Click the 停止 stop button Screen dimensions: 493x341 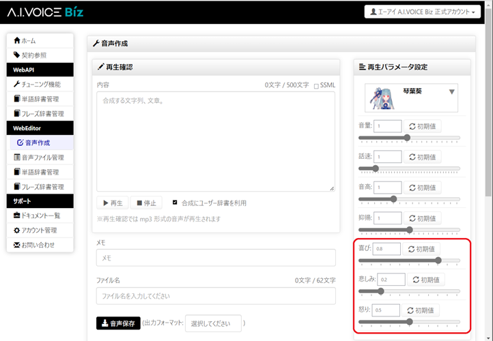click(x=146, y=203)
